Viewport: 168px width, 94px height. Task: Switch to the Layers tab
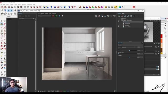[119, 13]
